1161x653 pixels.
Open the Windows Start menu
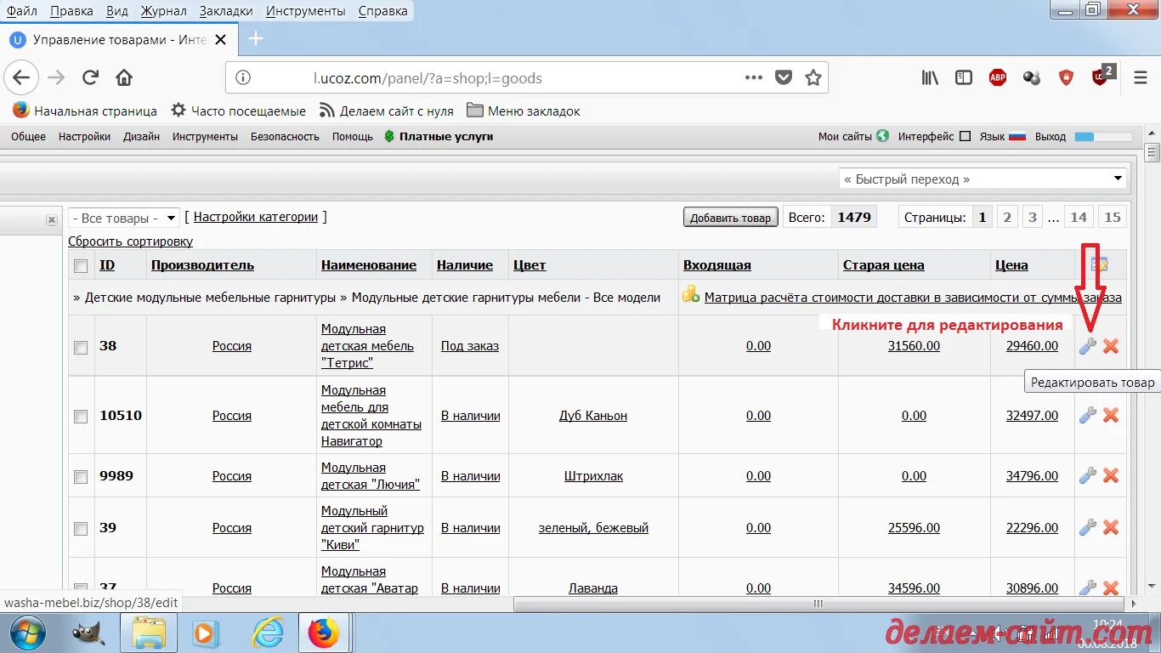(28, 633)
